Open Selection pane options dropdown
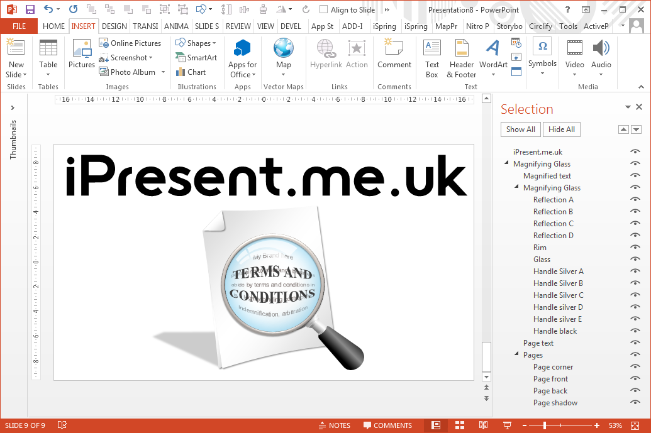This screenshot has width=651, height=433. pyautogui.click(x=628, y=107)
